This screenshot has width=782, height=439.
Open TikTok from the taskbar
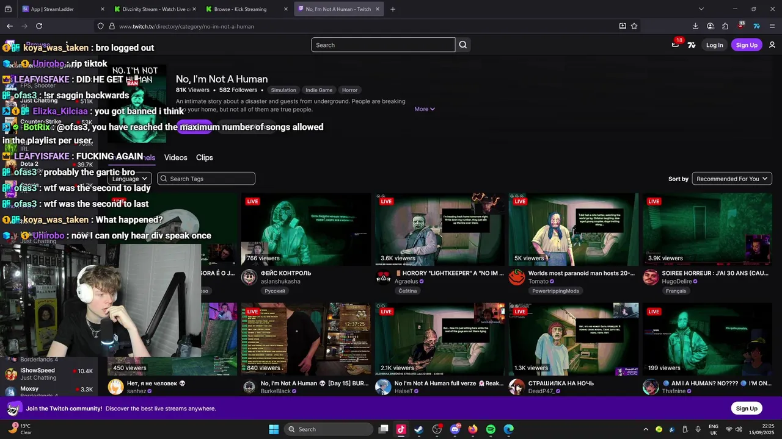coord(401,429)
